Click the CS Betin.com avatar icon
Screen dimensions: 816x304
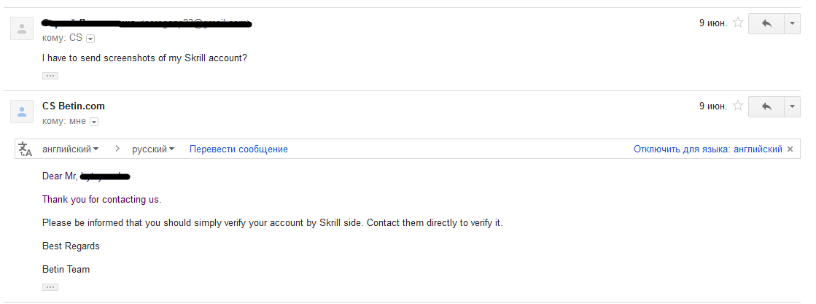click(22, 112)
